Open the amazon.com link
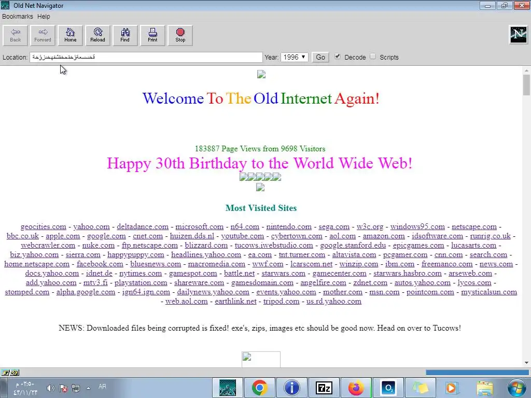Image resolution: width=531 pixels, height=398 pixels. [384, 236]
